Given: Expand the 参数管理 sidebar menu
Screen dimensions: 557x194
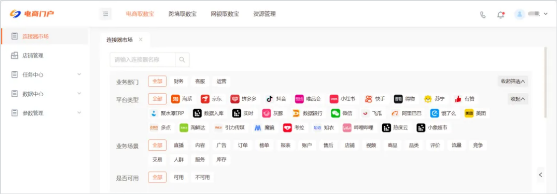Looking at the screenshot, I should pos(44,113).
